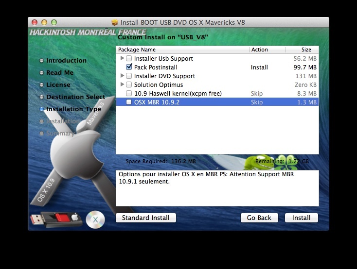Click the OS X DVD disc icon
This screenshot has width=357, height=269.
pos(95,219)
